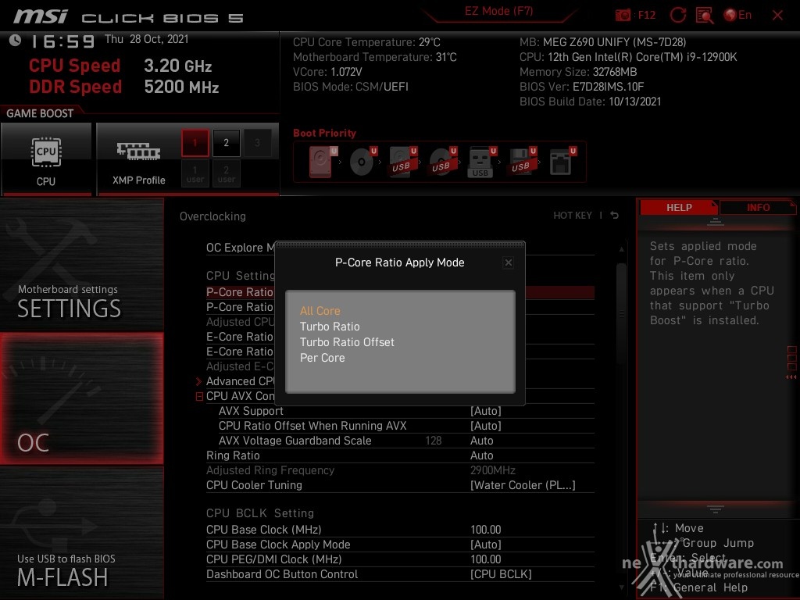Collapse the CPU AVX Control group
Viewport: 800px width, 600px height.
199,396
